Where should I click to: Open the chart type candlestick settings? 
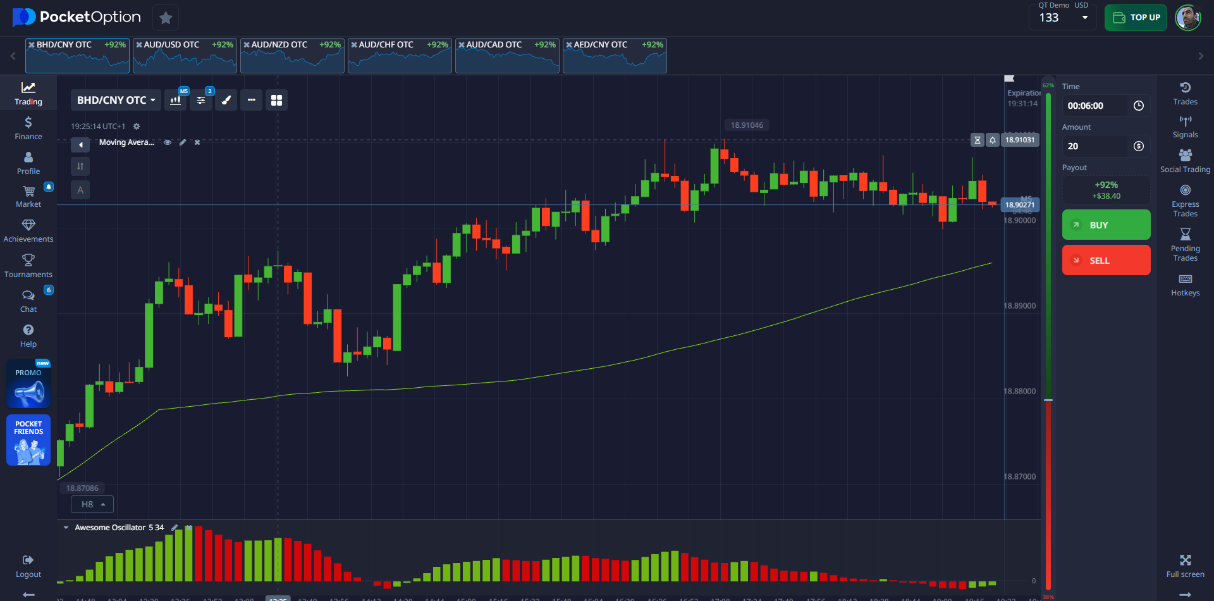[x=175, y=100]
